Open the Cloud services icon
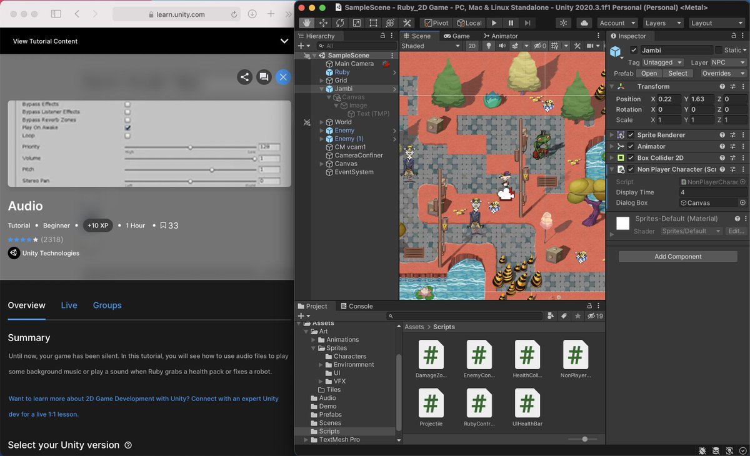Screen dimensions: 750x456 click(x=584, y=23)
